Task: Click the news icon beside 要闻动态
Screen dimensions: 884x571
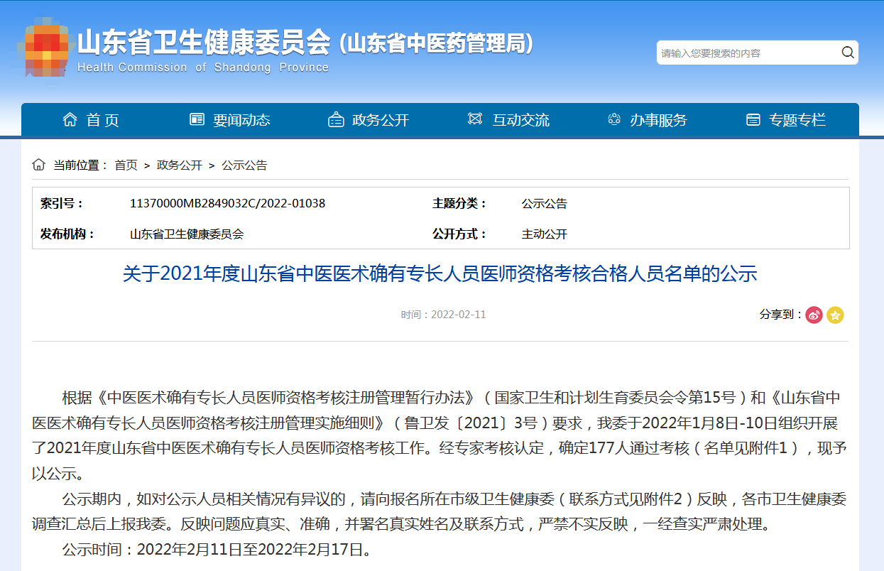Action: 197,119
